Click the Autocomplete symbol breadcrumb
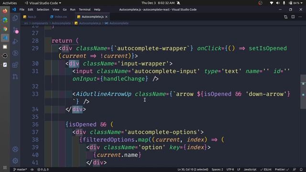Viewport: 306px width, 172px height. pyautogui.click(x=119, y=23)
